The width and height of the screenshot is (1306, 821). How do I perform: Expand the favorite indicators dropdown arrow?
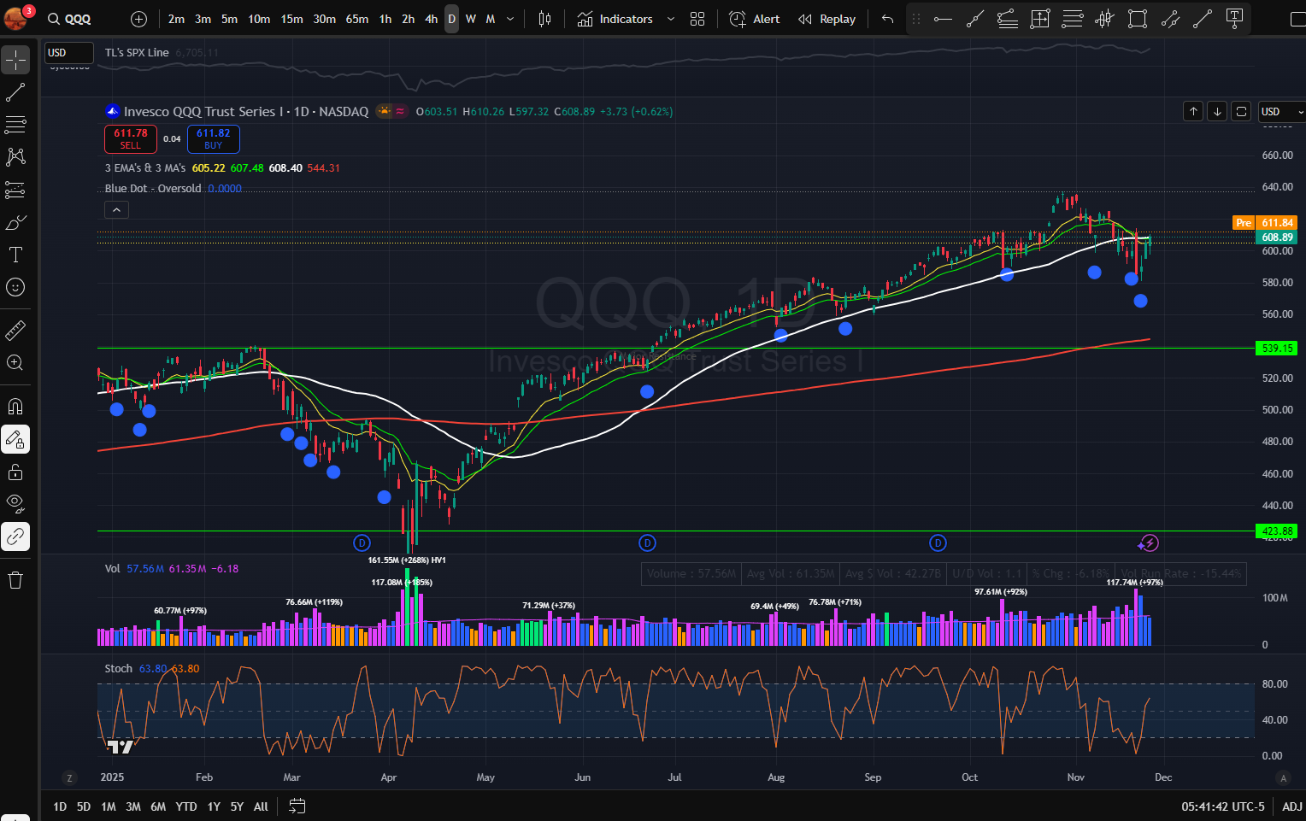[x=671, y=19]
